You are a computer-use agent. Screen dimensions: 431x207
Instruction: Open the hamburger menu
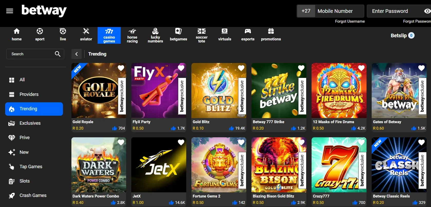tap(10, 11)
